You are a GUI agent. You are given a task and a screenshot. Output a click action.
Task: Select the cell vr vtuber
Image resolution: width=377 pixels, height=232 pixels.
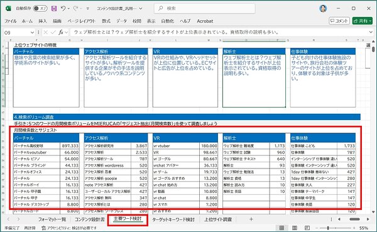[x=176, y=146]
